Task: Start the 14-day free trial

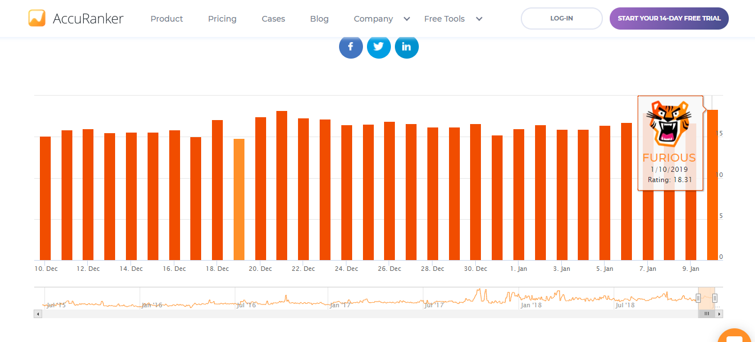Action: point(669,18)
